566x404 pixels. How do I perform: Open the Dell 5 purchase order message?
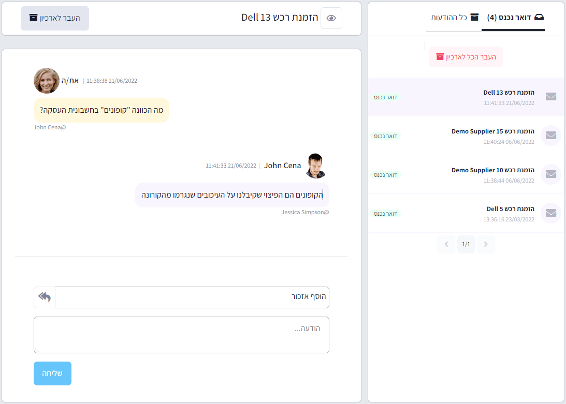pyautogui.click(x=510, y=213)
